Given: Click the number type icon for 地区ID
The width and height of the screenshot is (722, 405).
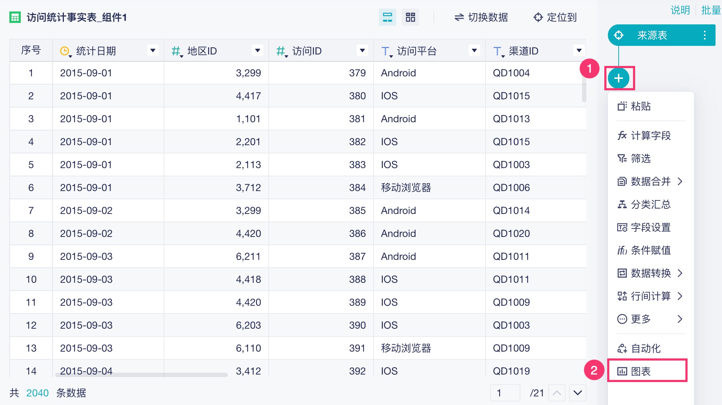Looking at the screenshot, I should pos(176,51).
